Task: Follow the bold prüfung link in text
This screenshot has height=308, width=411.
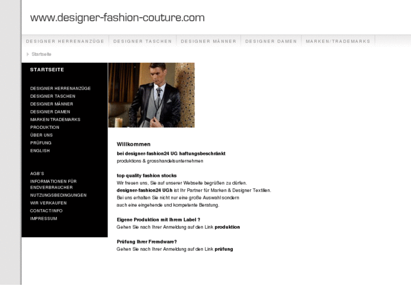Action: (x=224, y=249)
